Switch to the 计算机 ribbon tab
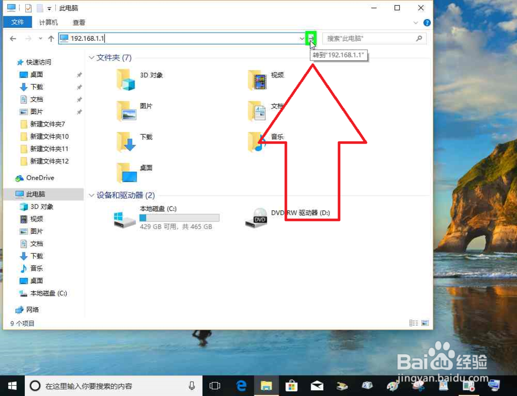The width and height of the screenshot is (517, 396). tap(49, 22)
